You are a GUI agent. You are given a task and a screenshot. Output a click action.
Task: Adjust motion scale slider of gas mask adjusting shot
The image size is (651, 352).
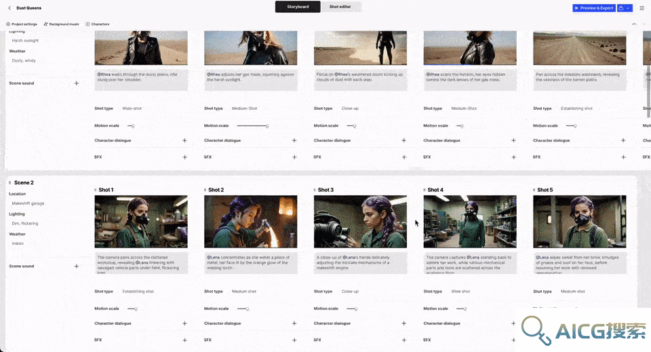pos(253,125)
